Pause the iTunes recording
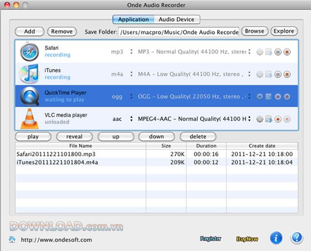This screenshot has width=311, height=251. click(278, 74)
